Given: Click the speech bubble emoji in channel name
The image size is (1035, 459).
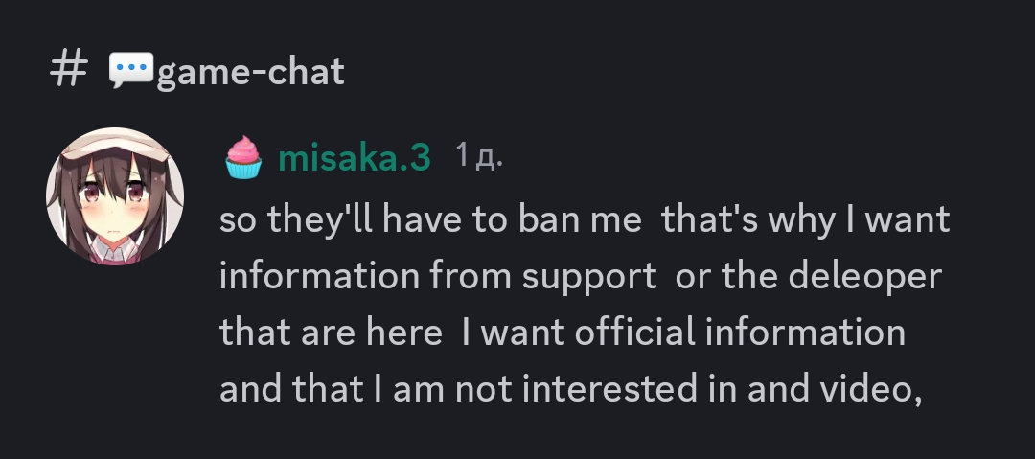Looking at the screenshot, I should (131, 69).
